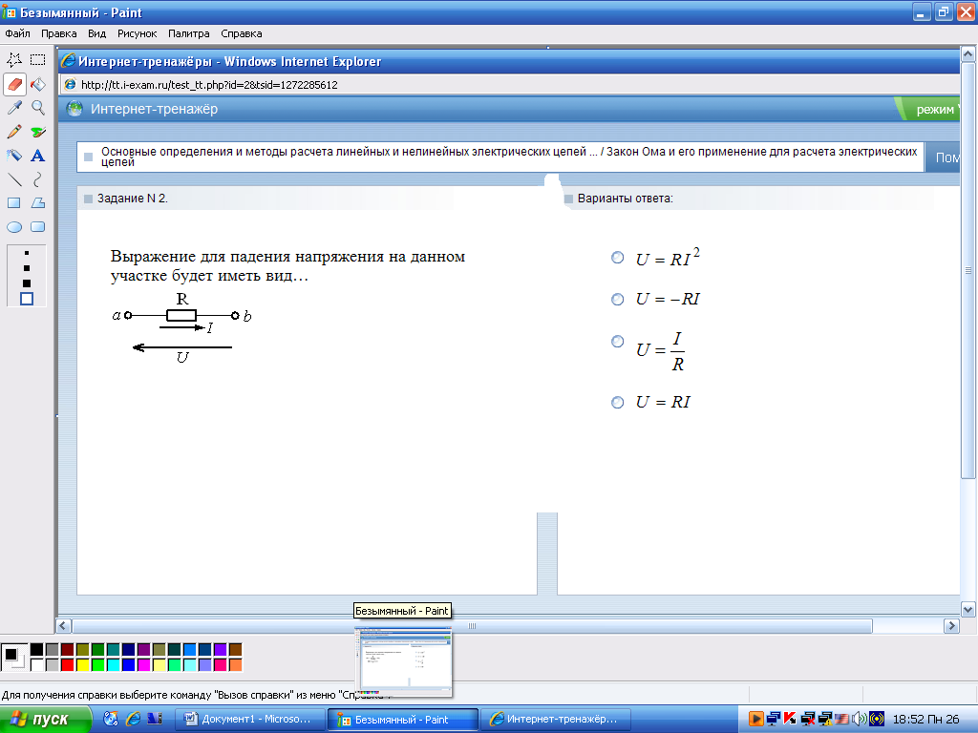Click the horizontal scrollbar right arrow

click(x=951, y=625)
